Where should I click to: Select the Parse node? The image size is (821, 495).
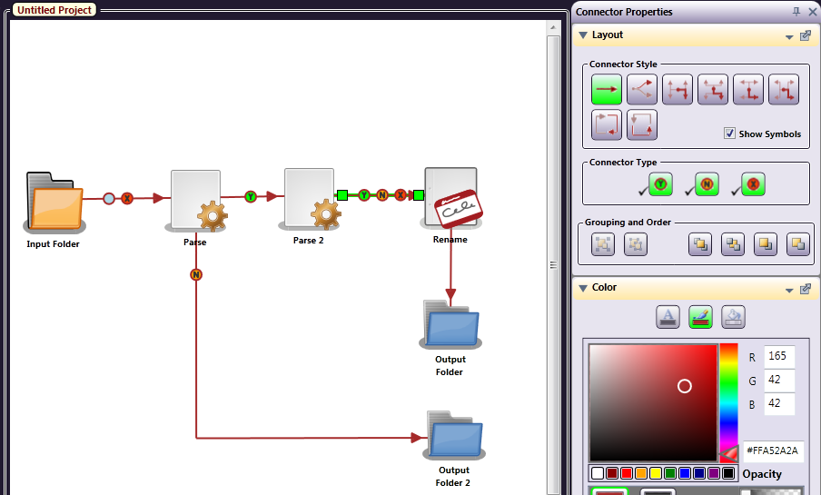click(196, 201)
